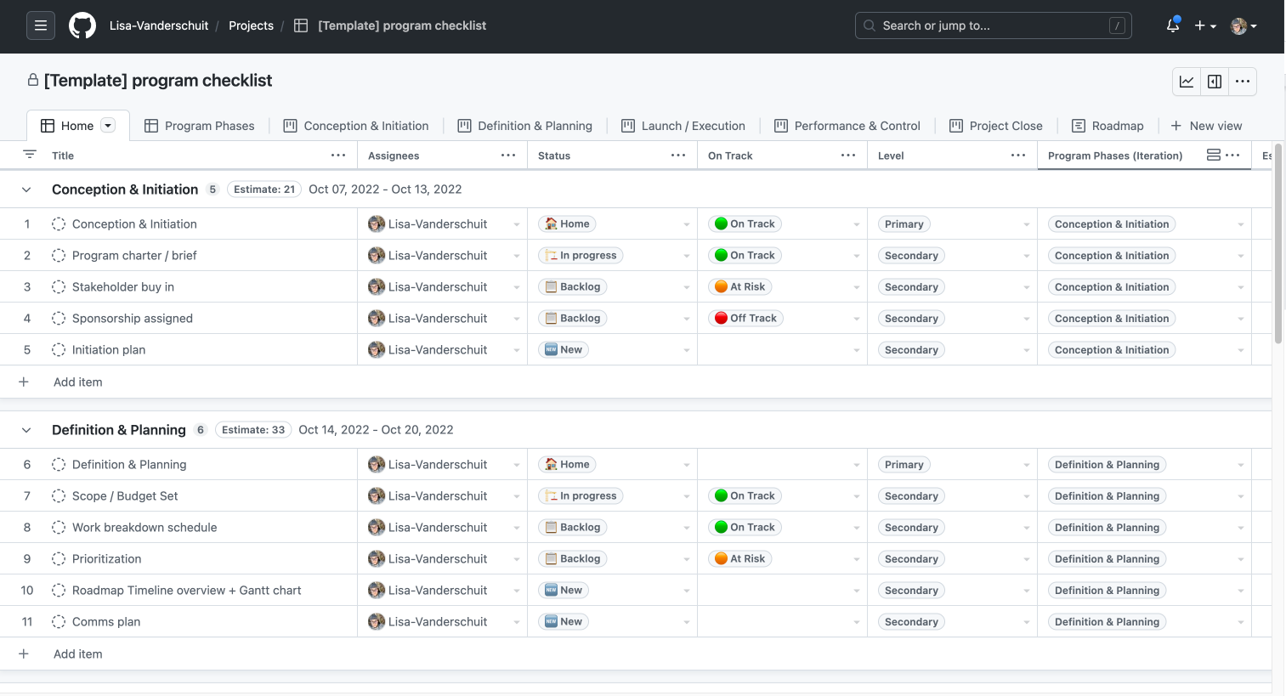
Task: Open the Work breakdown schedule item
Action: 144,527
